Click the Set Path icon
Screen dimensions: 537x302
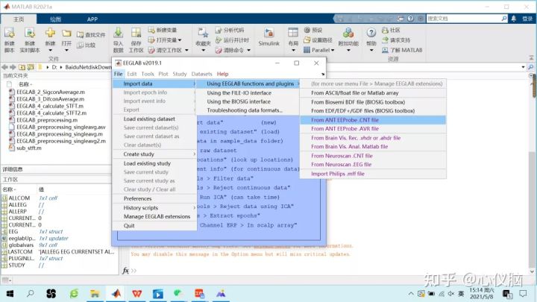307,40
